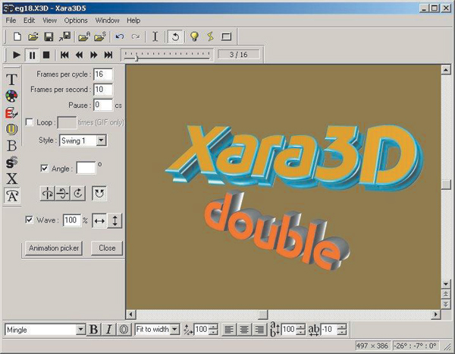The height and width of the screenshot is (354, 455).
Task: Pause the animation
Action: (32, 55)
